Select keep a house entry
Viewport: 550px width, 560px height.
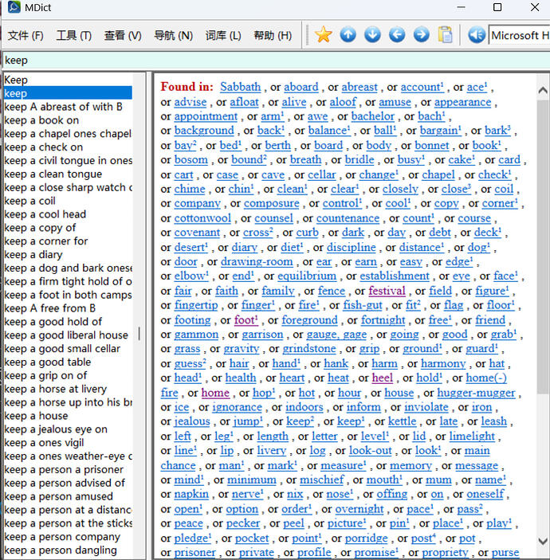point(36,416)
